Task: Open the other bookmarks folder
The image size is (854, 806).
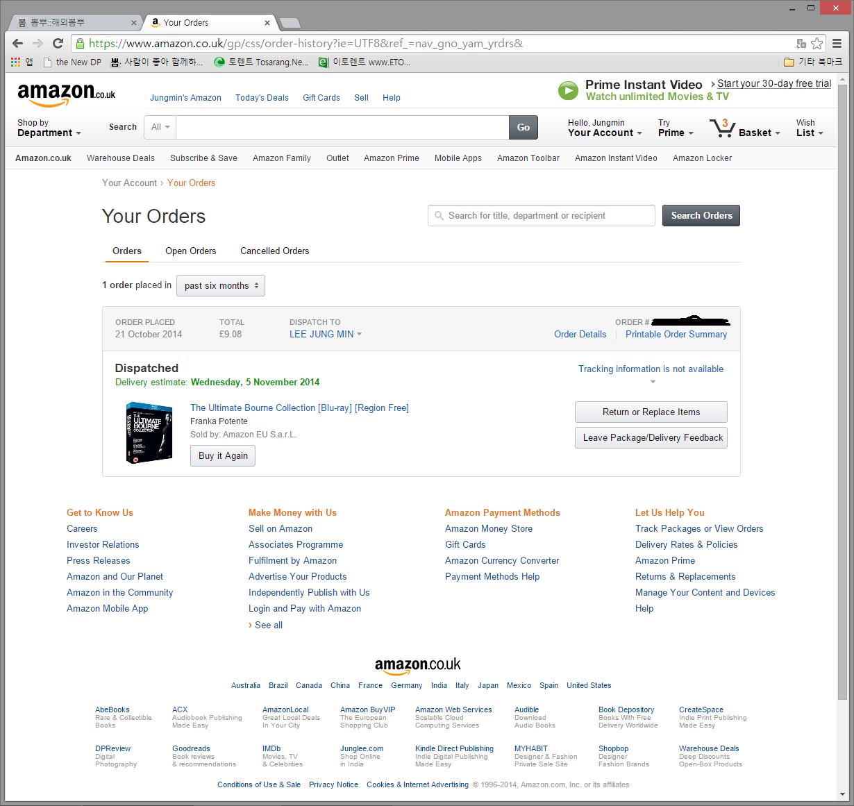Action: pyautogui.click(x=813, y=62)
